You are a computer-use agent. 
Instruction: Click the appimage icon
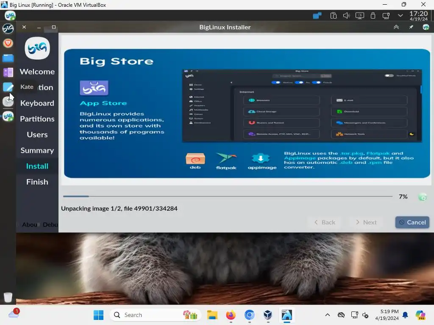pos(262,161)
